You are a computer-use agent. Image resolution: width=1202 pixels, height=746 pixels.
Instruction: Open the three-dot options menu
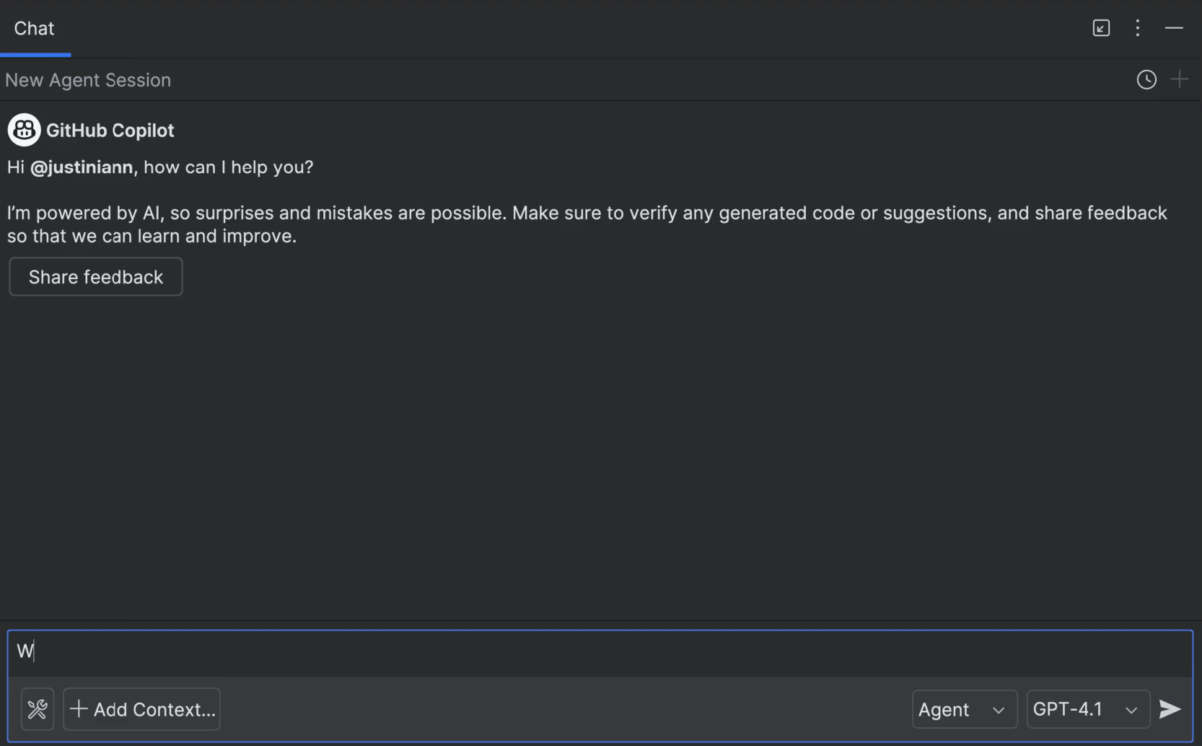point(1137,28)
